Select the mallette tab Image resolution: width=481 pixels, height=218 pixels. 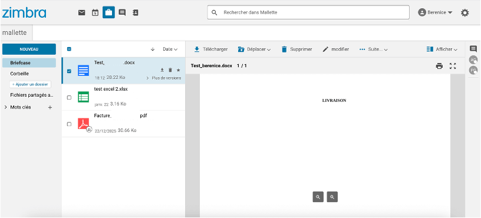pyautogui.click(x=14, y=32)
